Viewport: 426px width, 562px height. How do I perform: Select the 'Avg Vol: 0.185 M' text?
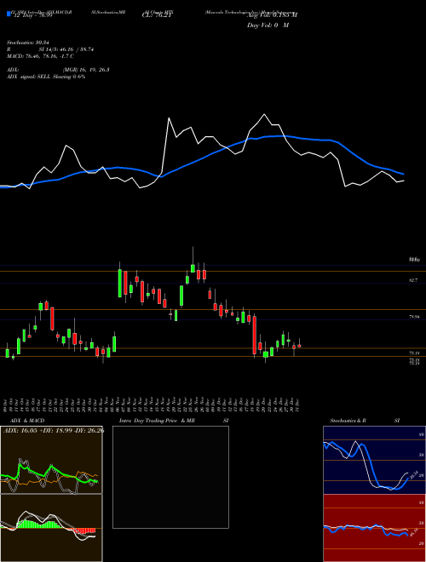click(272, 15)
